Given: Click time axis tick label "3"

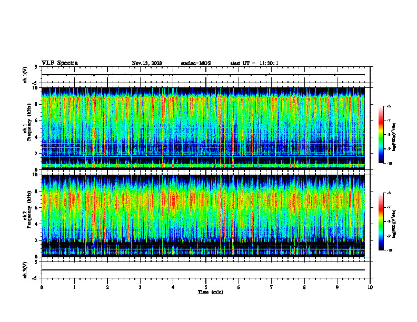Looking at the screenshot, I should pos(140,287).
